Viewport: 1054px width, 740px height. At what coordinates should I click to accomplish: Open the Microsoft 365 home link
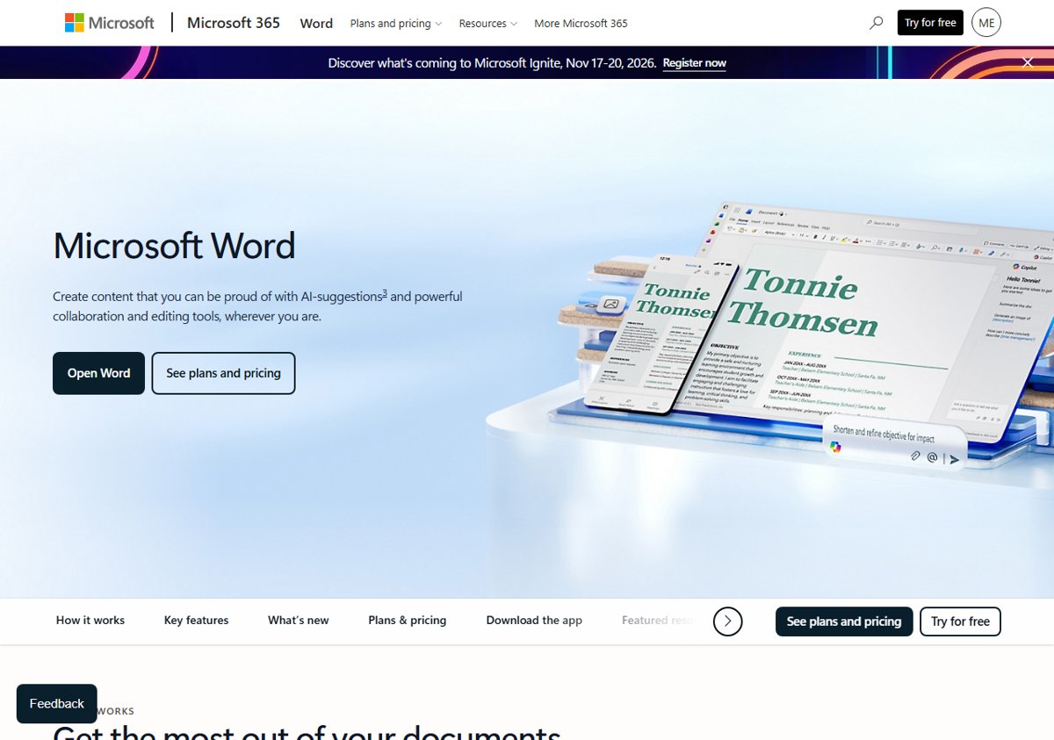click(234, 23)
